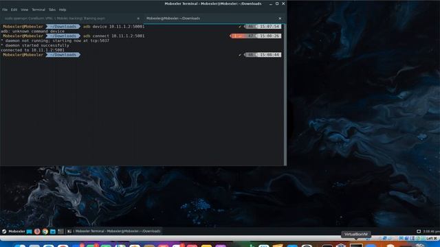The width and height of the screenshot is (440, 247).
Task: Open the Tabs menu
Action: [x=52, y=10]
